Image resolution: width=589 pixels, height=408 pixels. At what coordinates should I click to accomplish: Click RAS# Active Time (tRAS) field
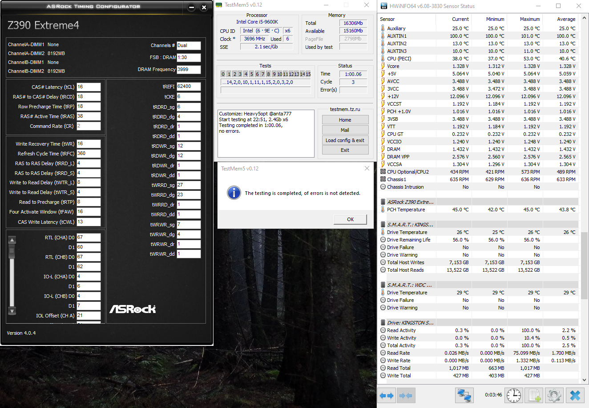click(x=89, y=116)
